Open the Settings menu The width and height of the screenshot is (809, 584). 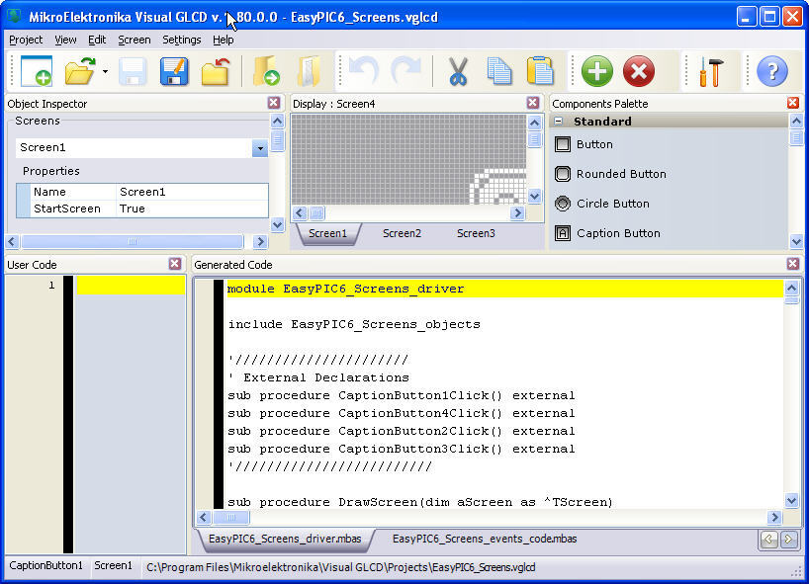pos(182,40)
